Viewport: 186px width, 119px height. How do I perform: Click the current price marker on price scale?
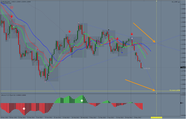[183, 67]
